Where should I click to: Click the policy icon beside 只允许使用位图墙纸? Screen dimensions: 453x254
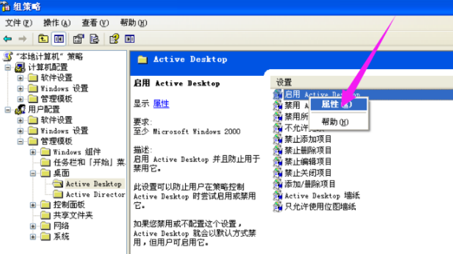tap(278, 206)
